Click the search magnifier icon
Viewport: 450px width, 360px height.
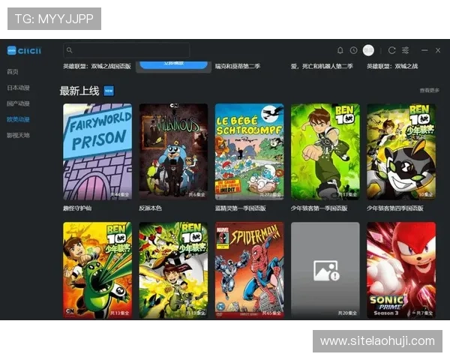(69, 50)
